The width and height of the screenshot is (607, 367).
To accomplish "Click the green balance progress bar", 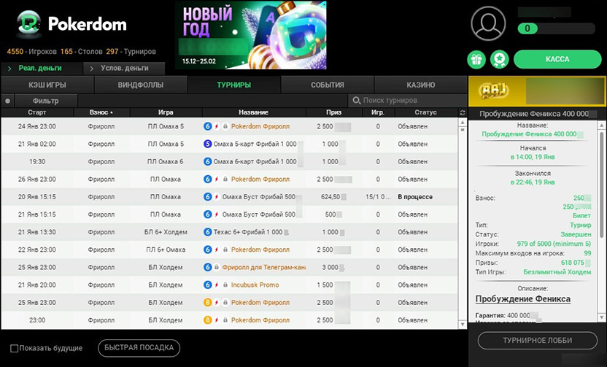I will pos(527,28).
